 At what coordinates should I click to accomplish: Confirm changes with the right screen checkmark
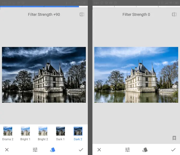173,150
